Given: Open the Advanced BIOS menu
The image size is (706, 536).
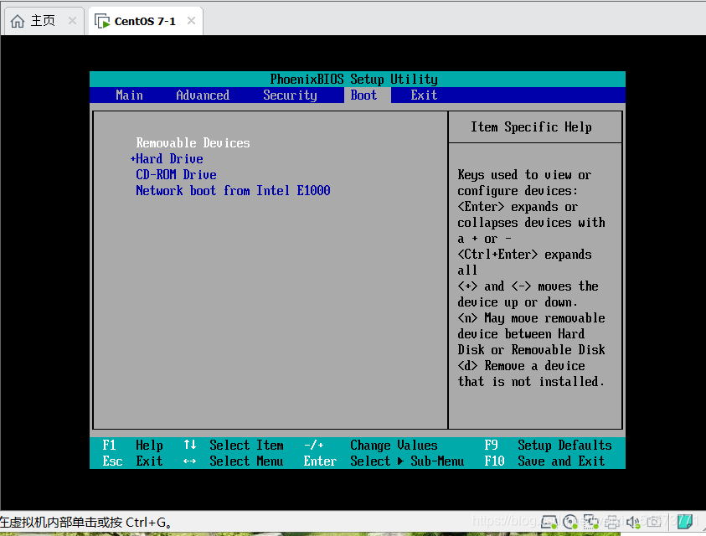Looking at the screenshot, I should [203, 95].
